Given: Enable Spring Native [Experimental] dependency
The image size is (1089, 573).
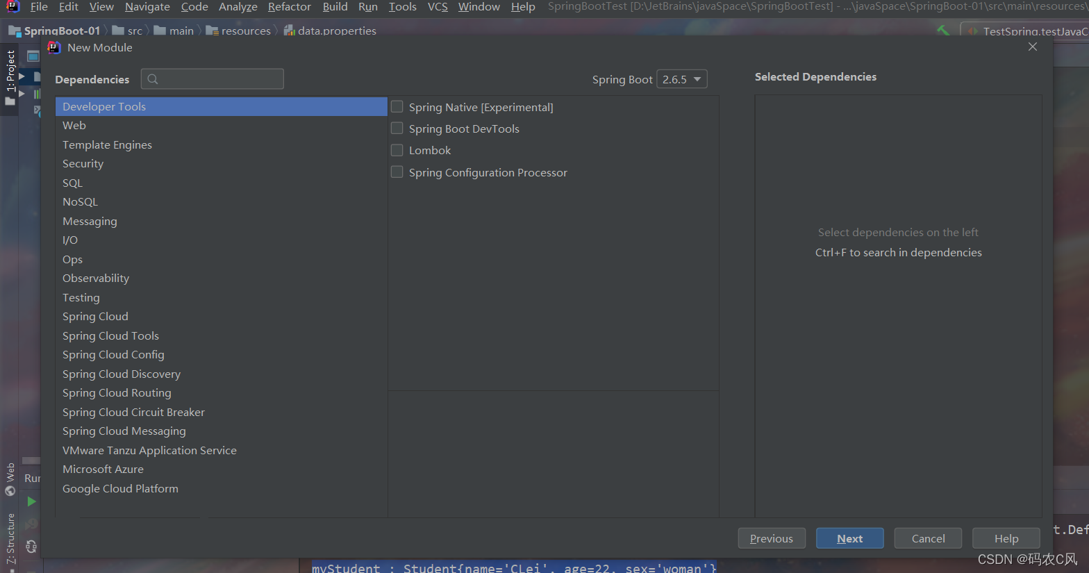Looking at the screenshot, I should 397,107.
